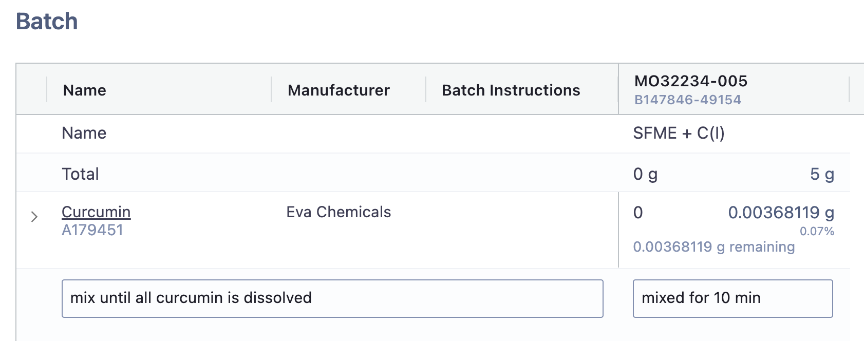Click the Name column header
Image resolution: width=864 pixels, height=341 pixels.
tap(85, 90)
